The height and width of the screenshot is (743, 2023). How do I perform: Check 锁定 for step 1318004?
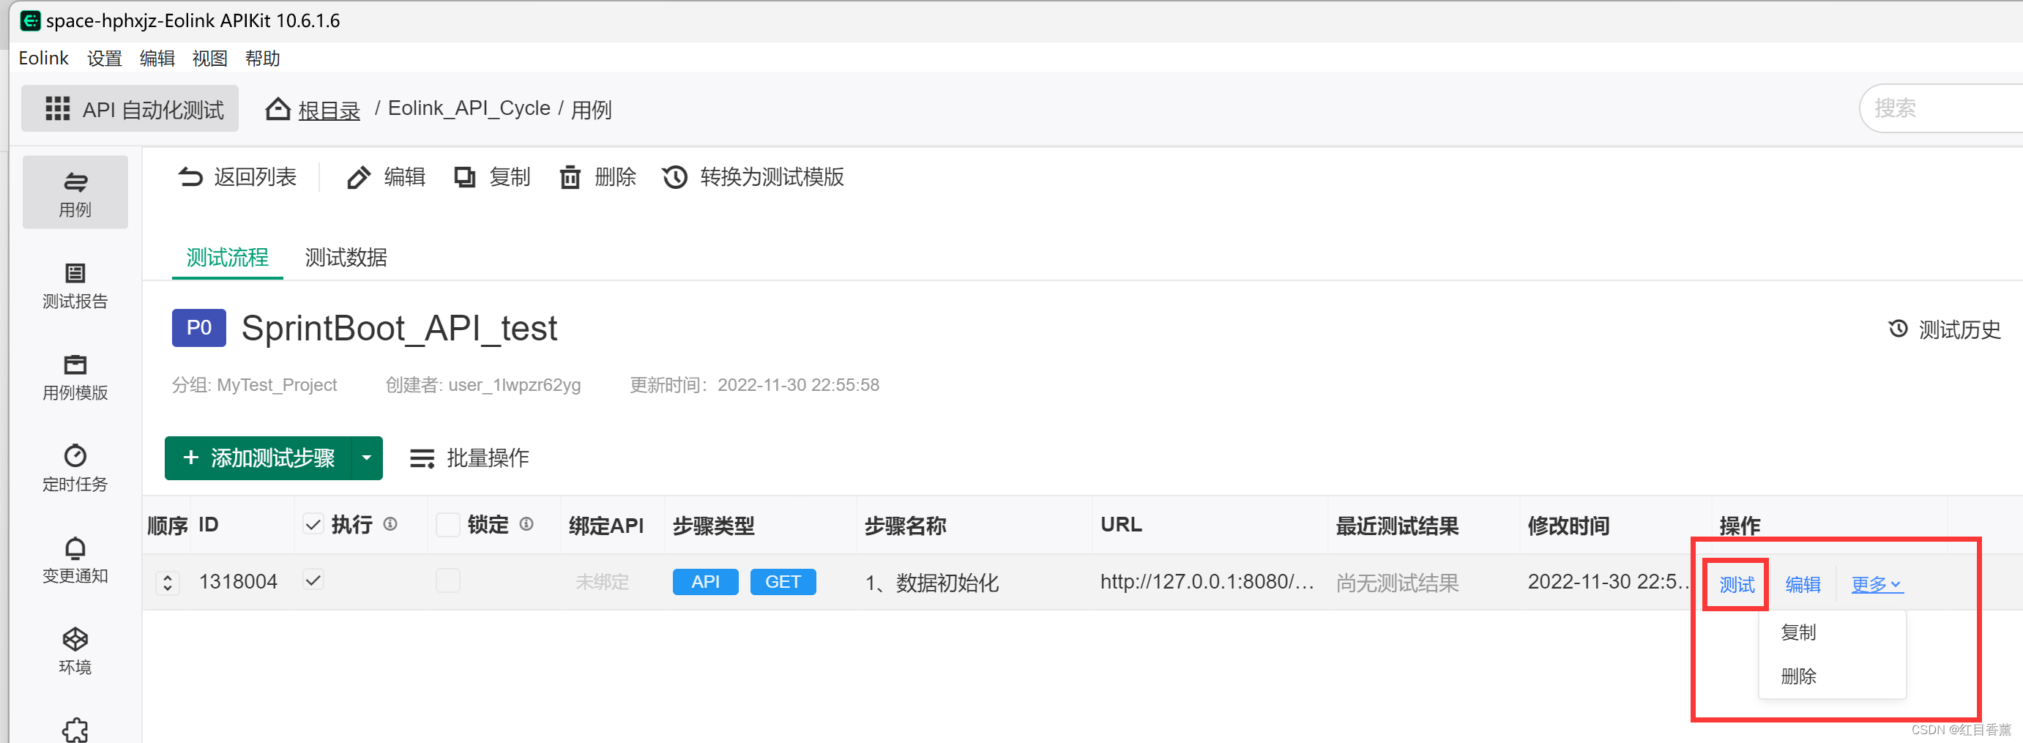point(447,580)
